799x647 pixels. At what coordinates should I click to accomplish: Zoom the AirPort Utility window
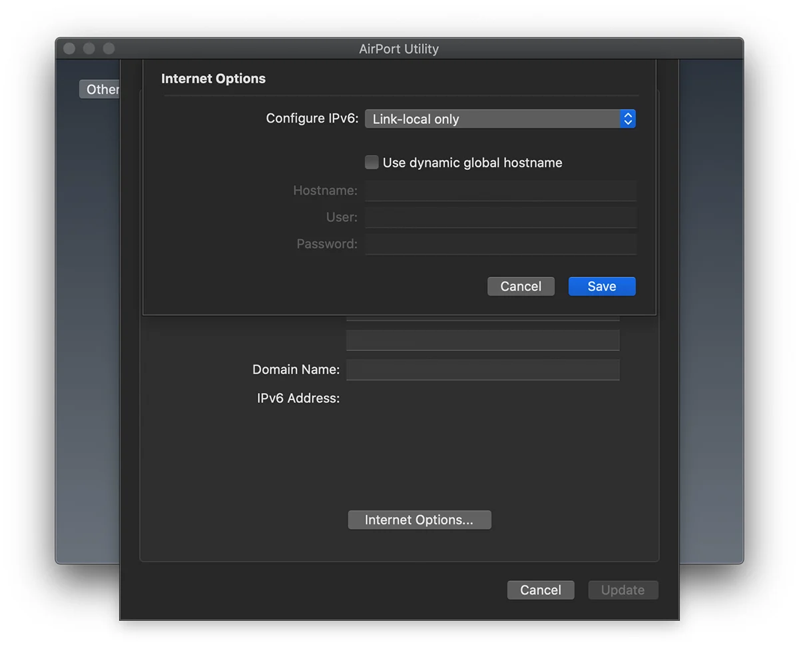(x=109, y=49)
